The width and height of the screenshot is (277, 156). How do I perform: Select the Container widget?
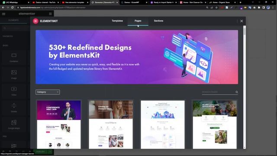tap(14, 58)
